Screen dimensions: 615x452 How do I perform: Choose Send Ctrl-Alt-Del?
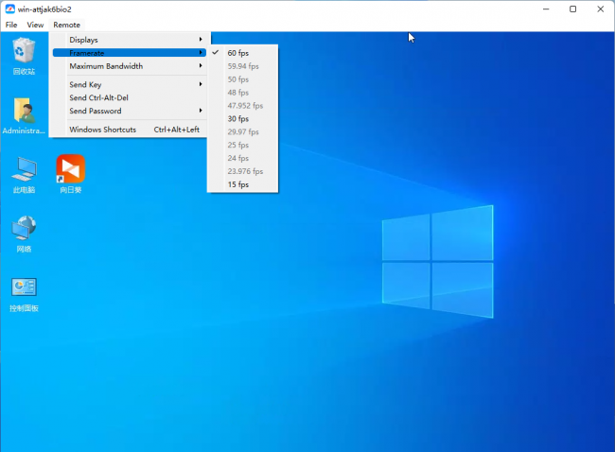130,97
